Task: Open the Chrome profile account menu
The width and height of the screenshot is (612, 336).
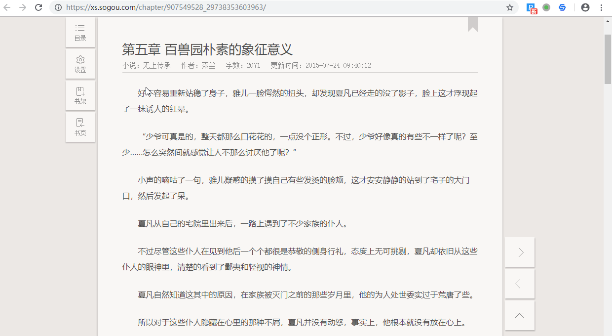Action: pyautogui.click(x=585, y=7)
